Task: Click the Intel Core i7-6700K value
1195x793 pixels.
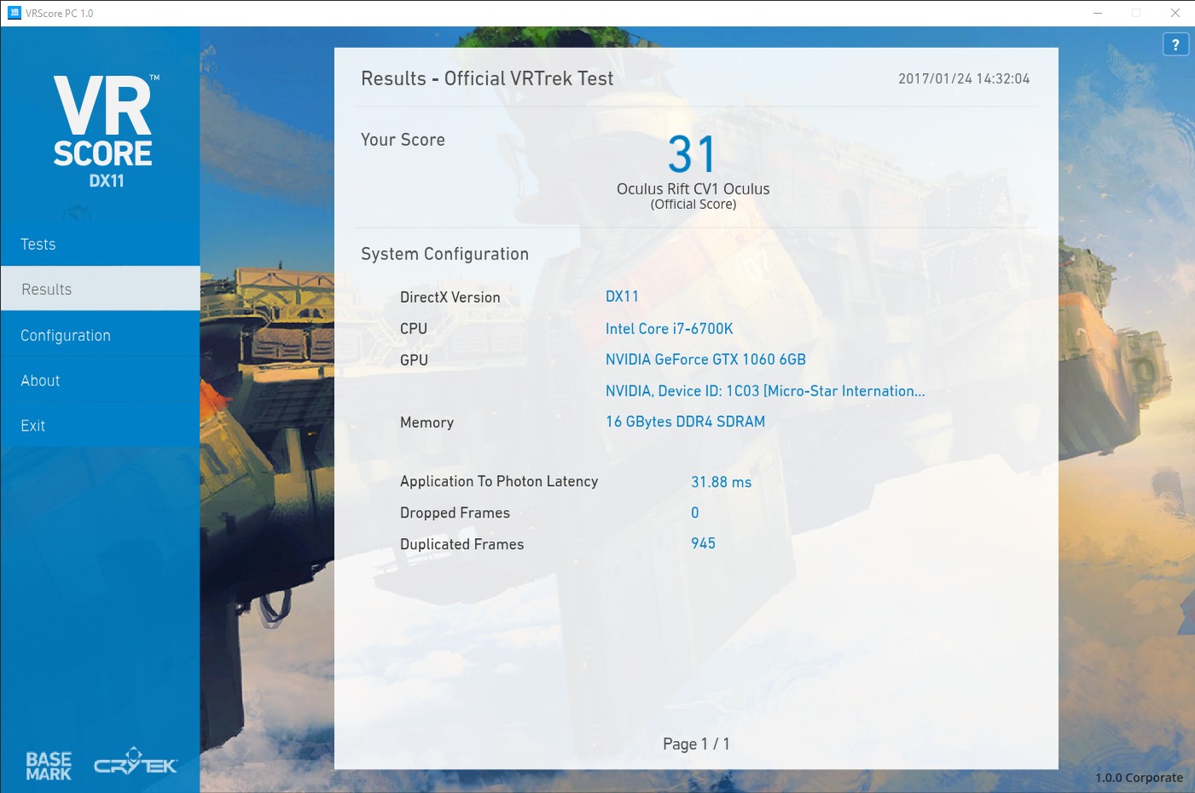Action: click(669, 329)
